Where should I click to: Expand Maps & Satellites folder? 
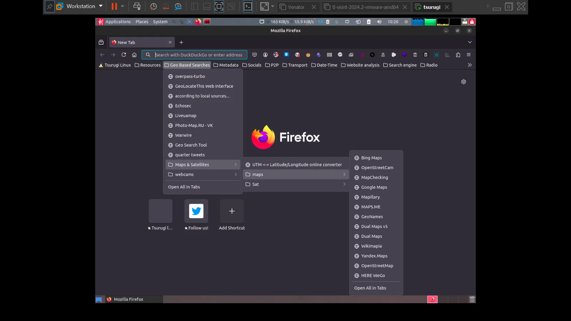coord(203,165)
